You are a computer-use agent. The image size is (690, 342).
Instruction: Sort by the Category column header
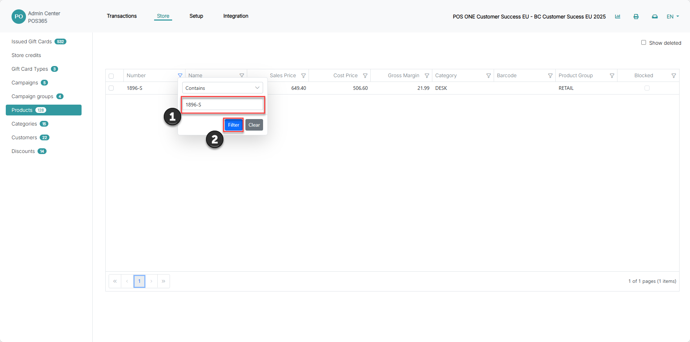(x=446, y=75)
